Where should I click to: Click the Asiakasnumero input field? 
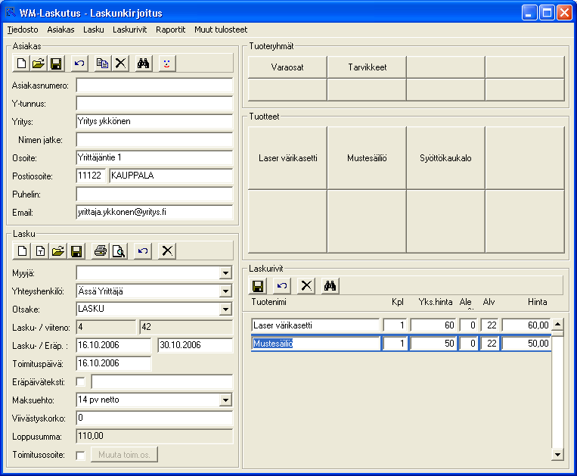pyautogui.click(x=154, y=86)
